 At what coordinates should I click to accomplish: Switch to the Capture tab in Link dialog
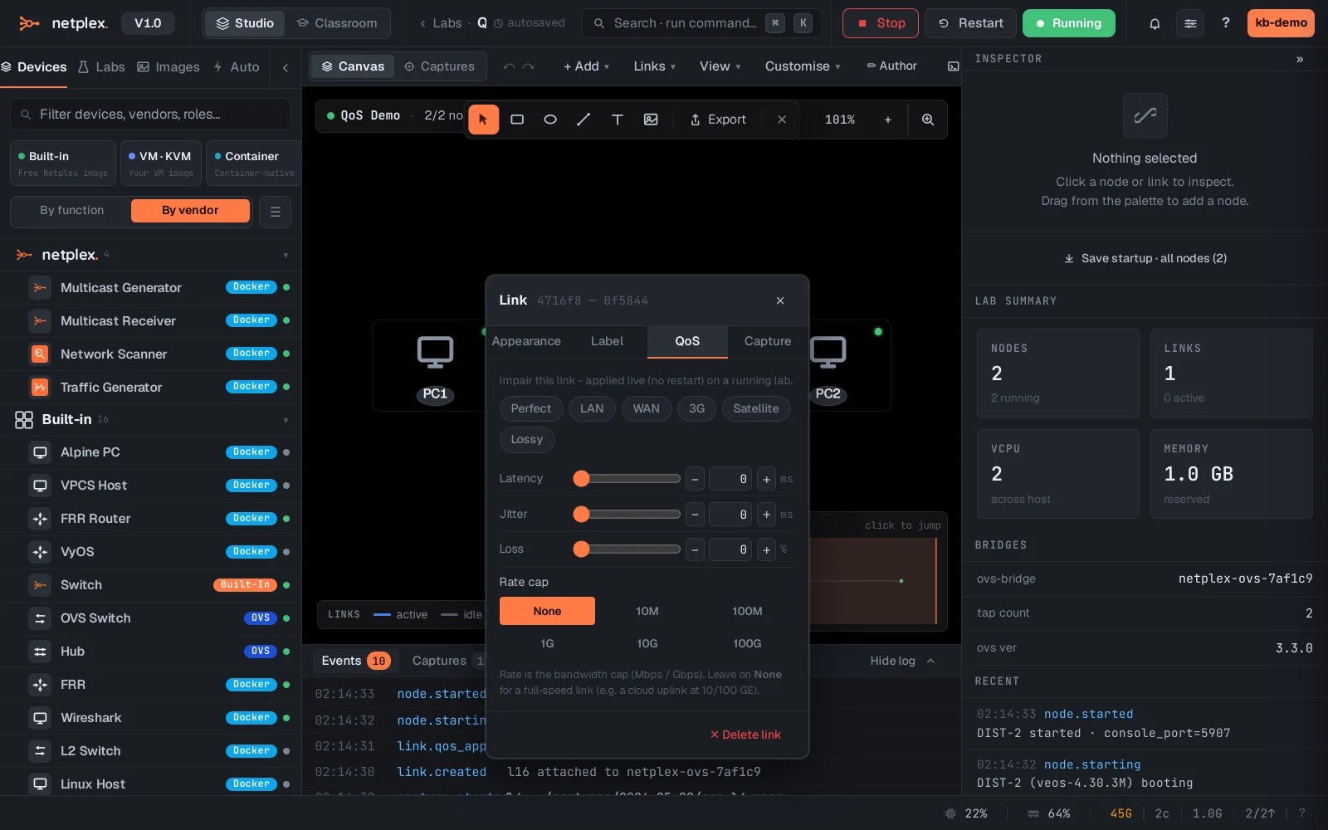768,341
